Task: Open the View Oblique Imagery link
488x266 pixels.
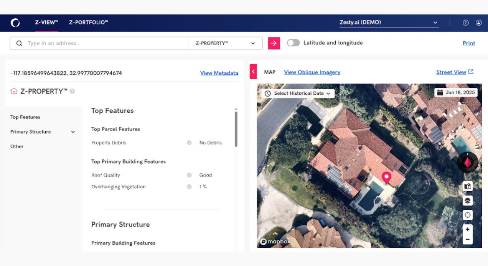Action: 312,72
